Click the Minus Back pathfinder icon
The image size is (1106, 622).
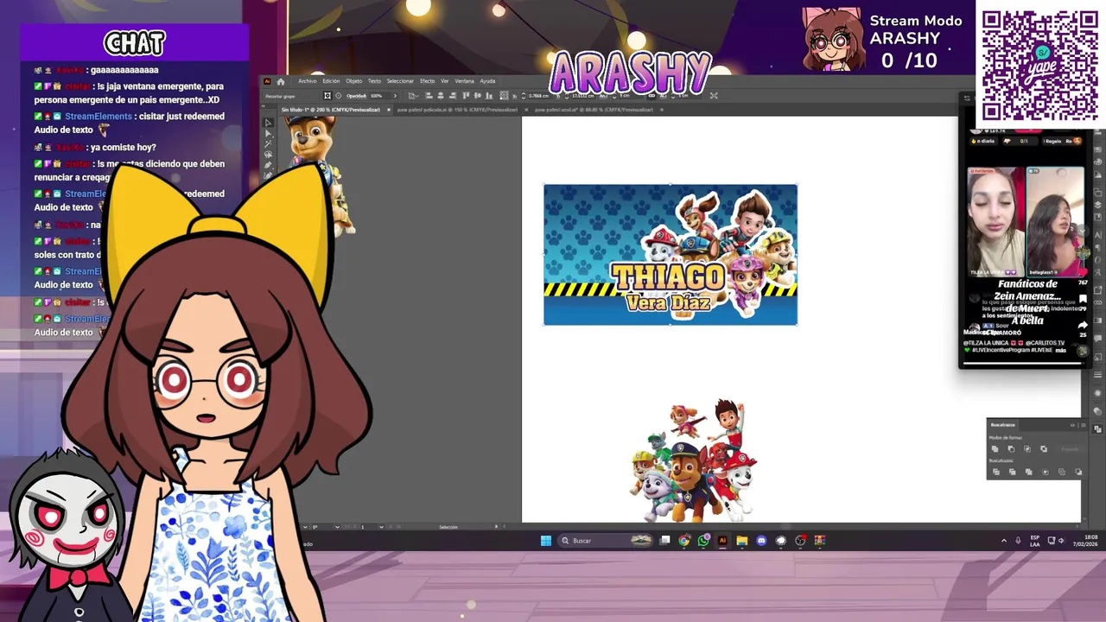(x=1078, y=472)
